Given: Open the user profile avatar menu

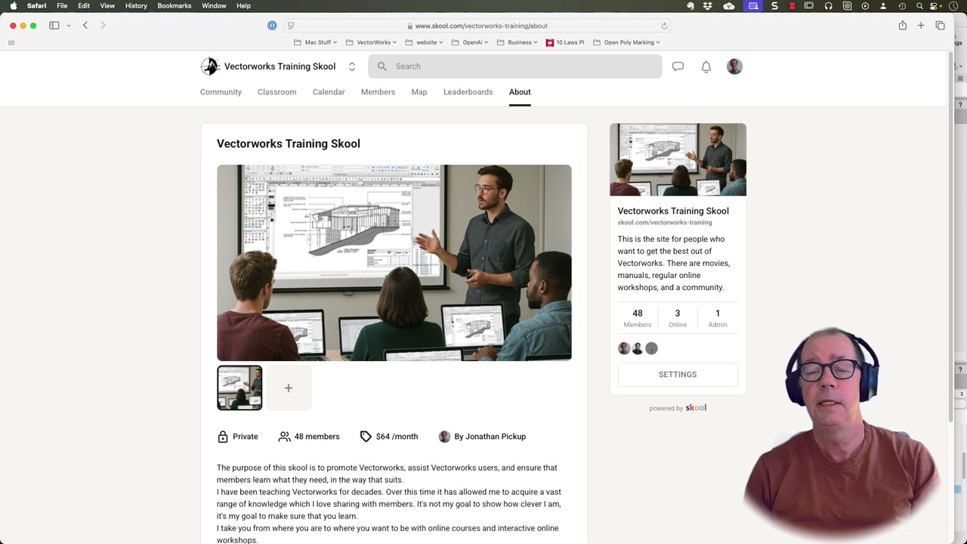Looking at the screenshot, I should pyautogui.click(x=734, y=66).
